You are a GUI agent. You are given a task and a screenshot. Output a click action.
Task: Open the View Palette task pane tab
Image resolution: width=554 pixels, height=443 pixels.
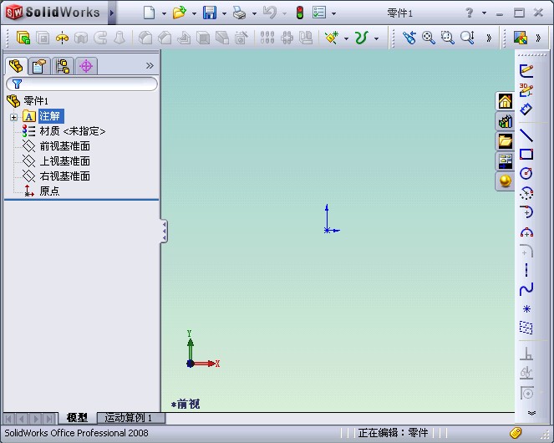point(506,161)
